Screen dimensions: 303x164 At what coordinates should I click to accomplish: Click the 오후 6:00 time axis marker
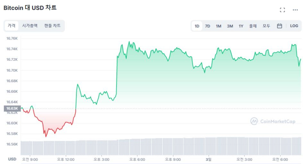tap(137, 159)
